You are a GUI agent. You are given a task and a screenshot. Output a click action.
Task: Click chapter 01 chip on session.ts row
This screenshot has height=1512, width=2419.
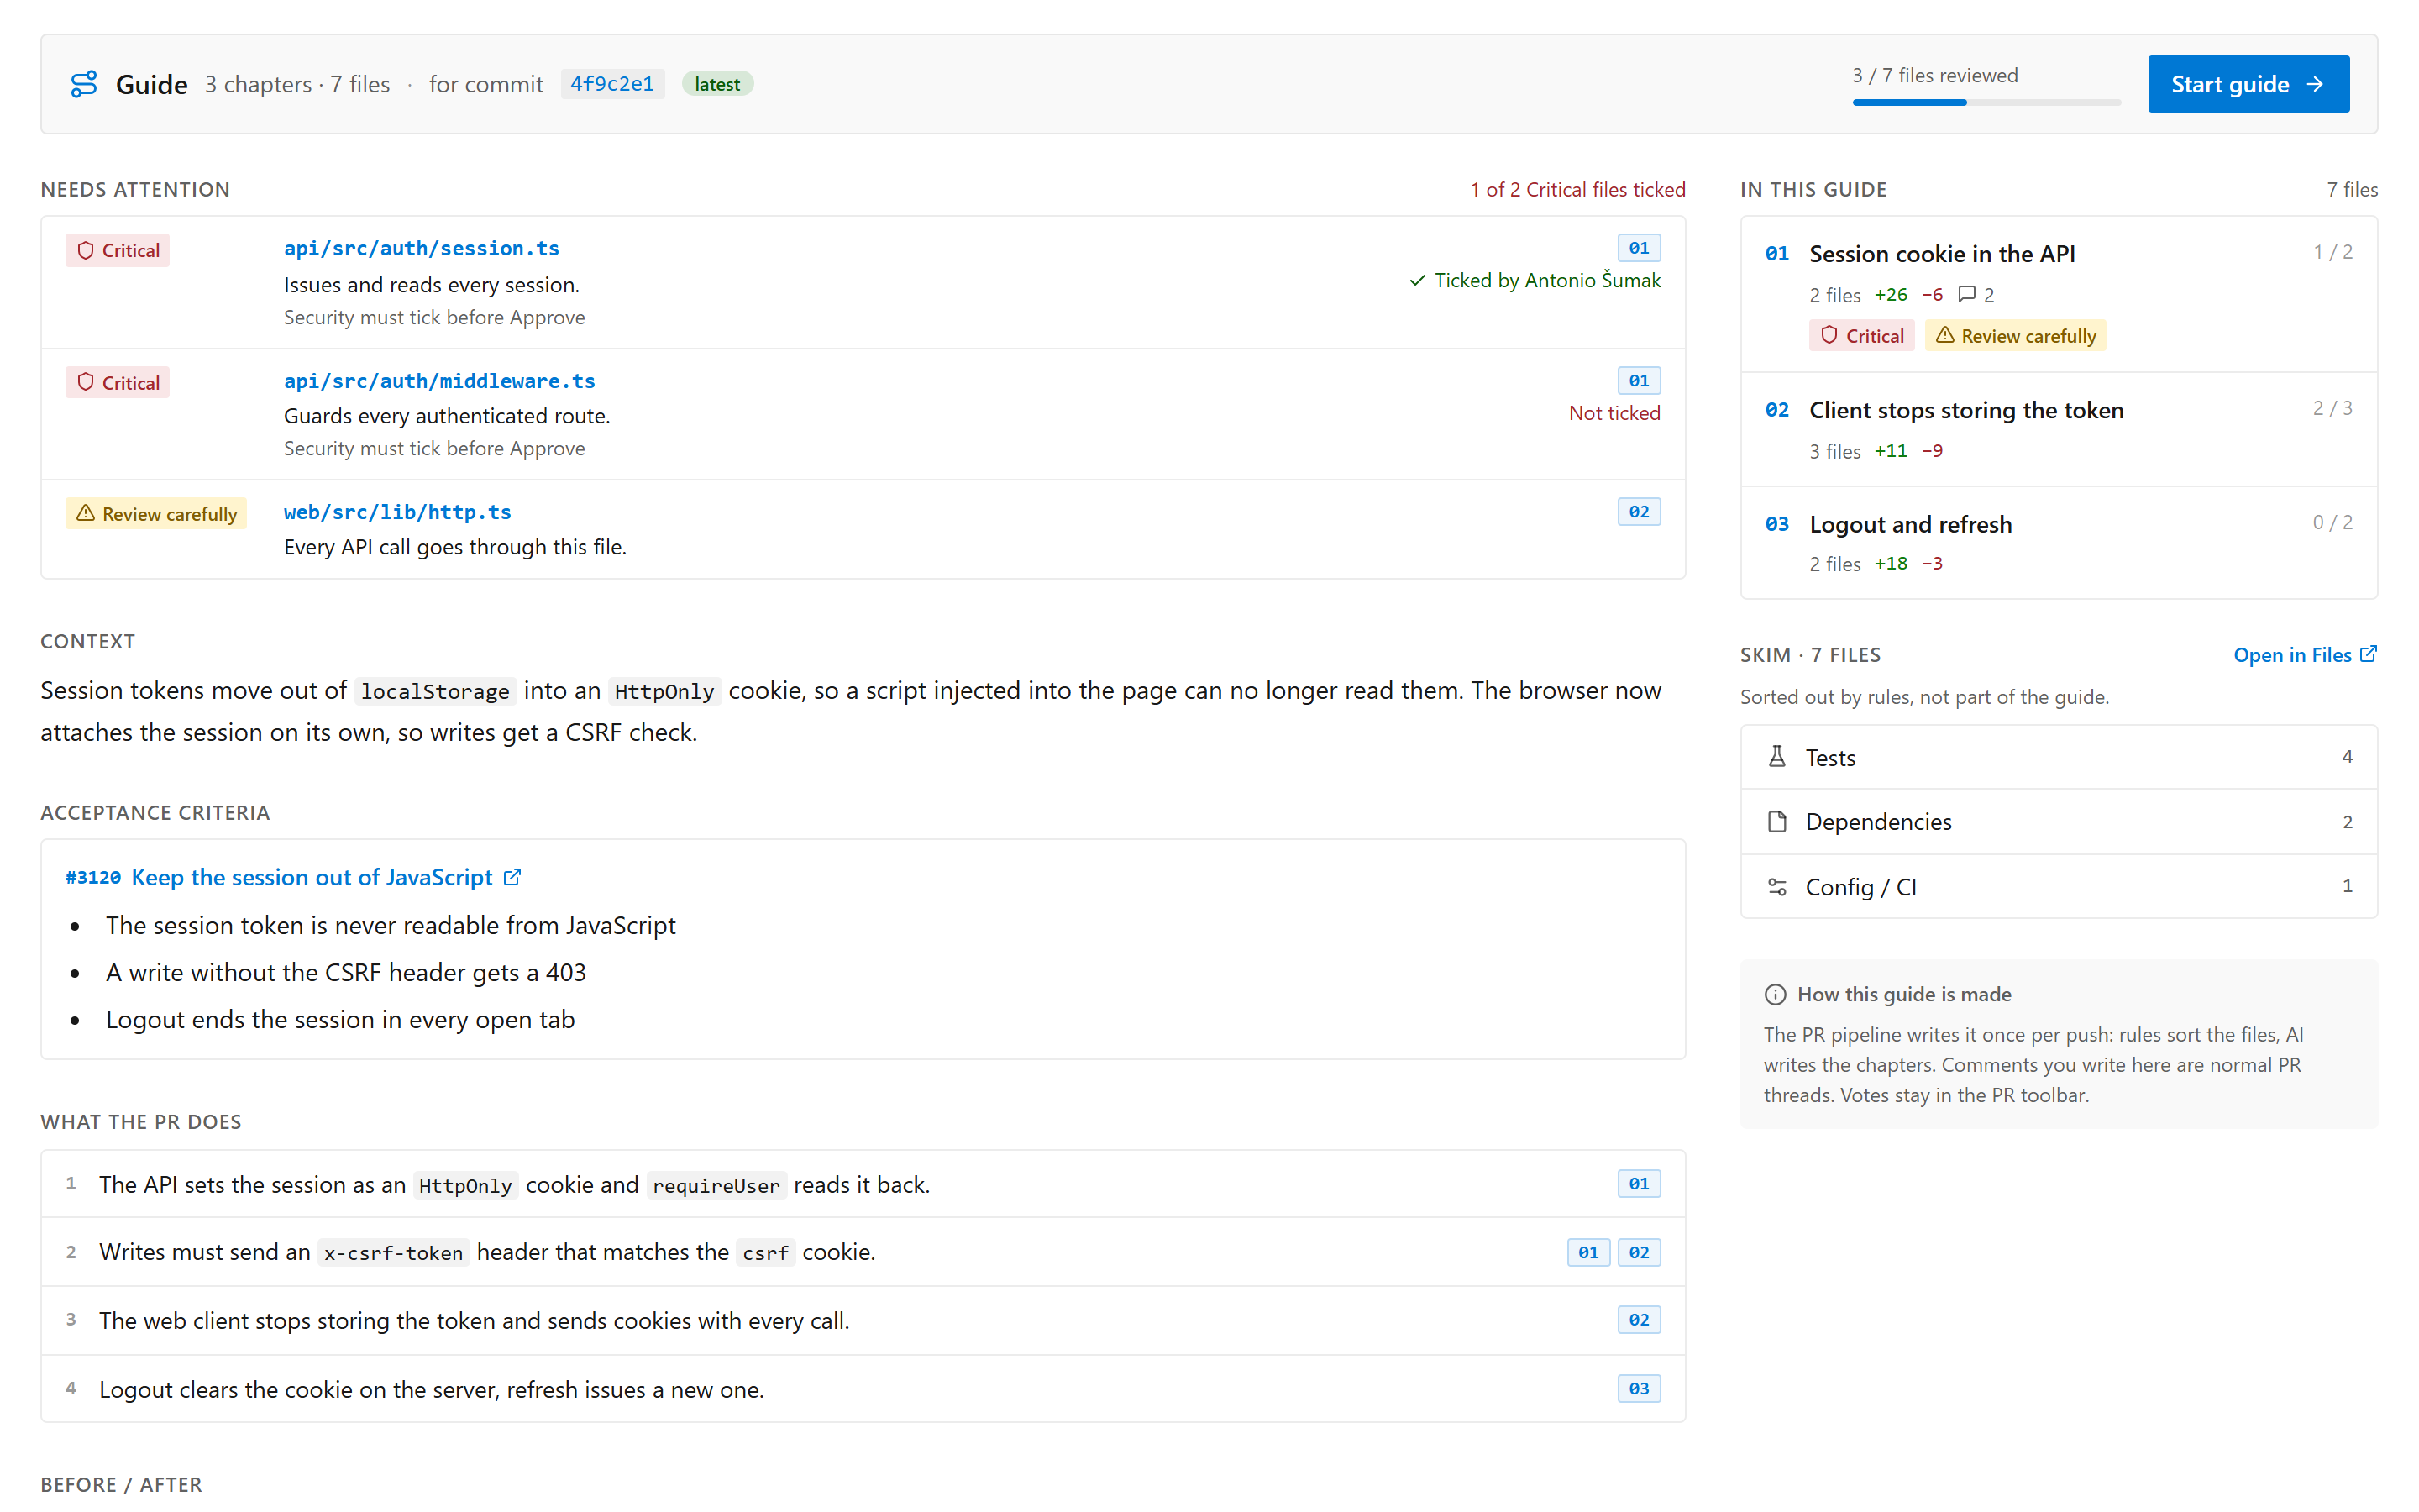coord(1639,248)
